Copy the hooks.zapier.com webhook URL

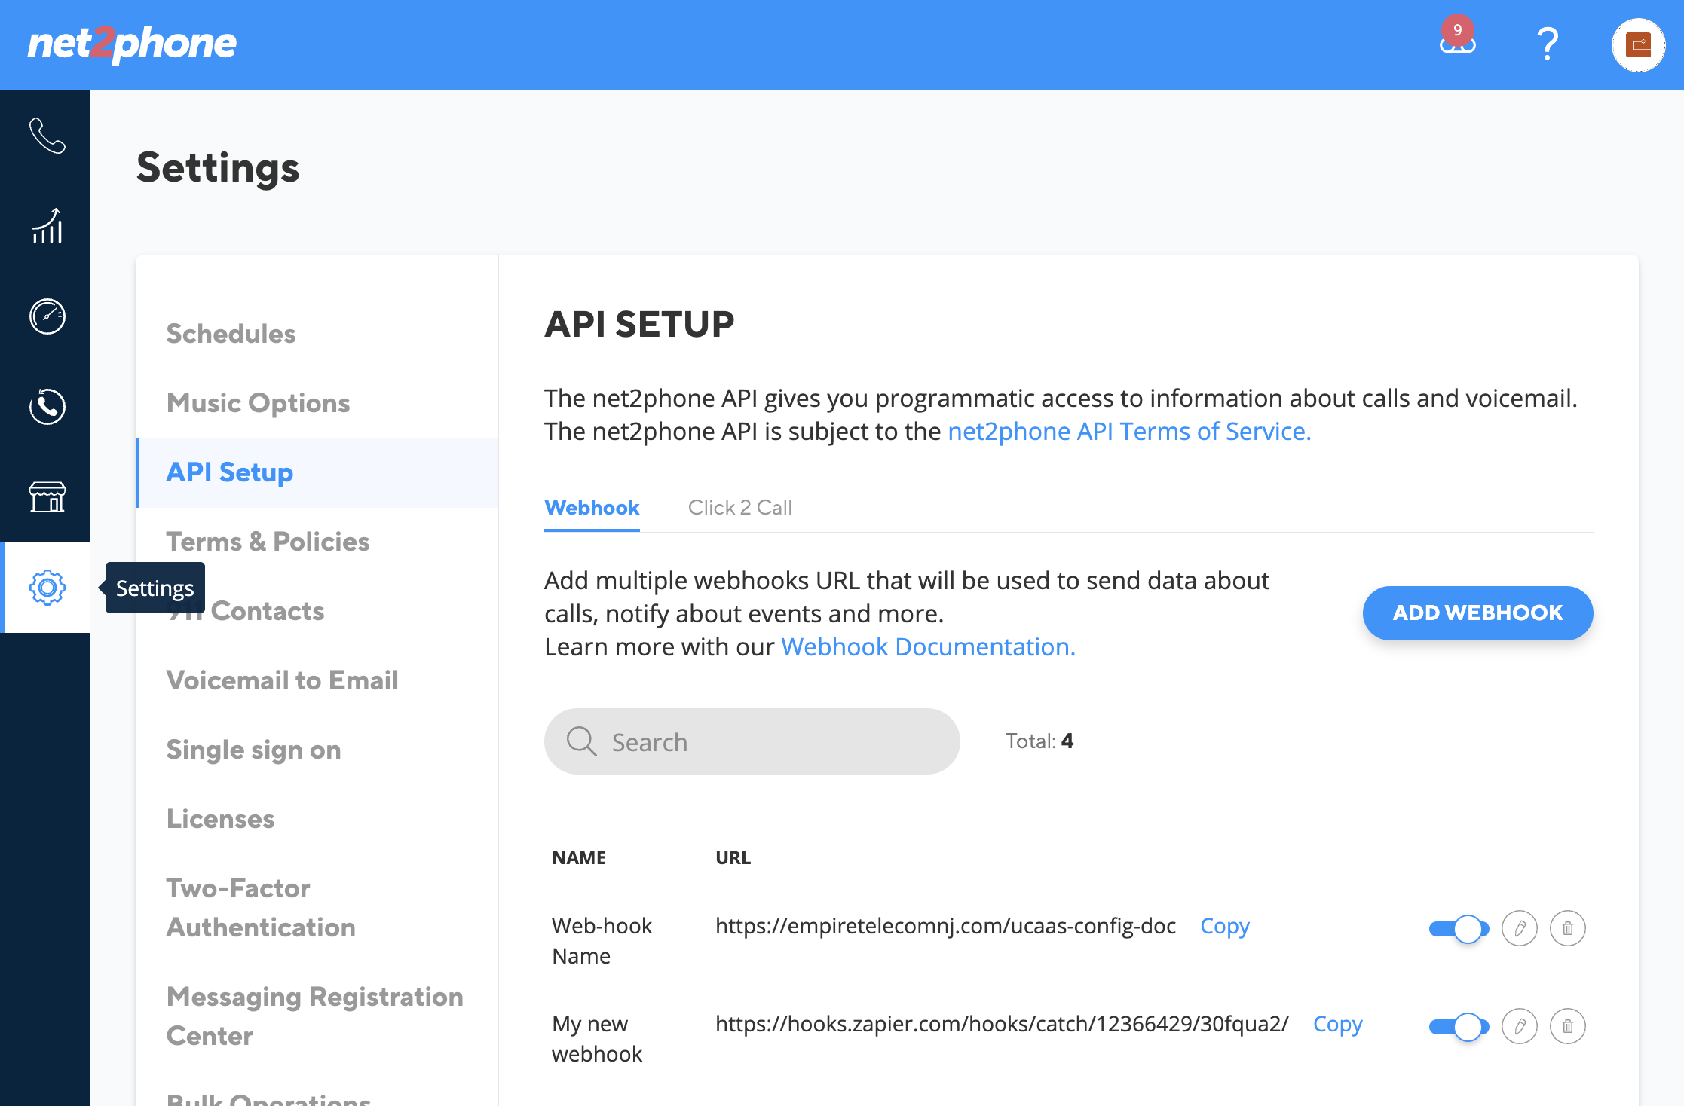click(x=1338, y=1023)
